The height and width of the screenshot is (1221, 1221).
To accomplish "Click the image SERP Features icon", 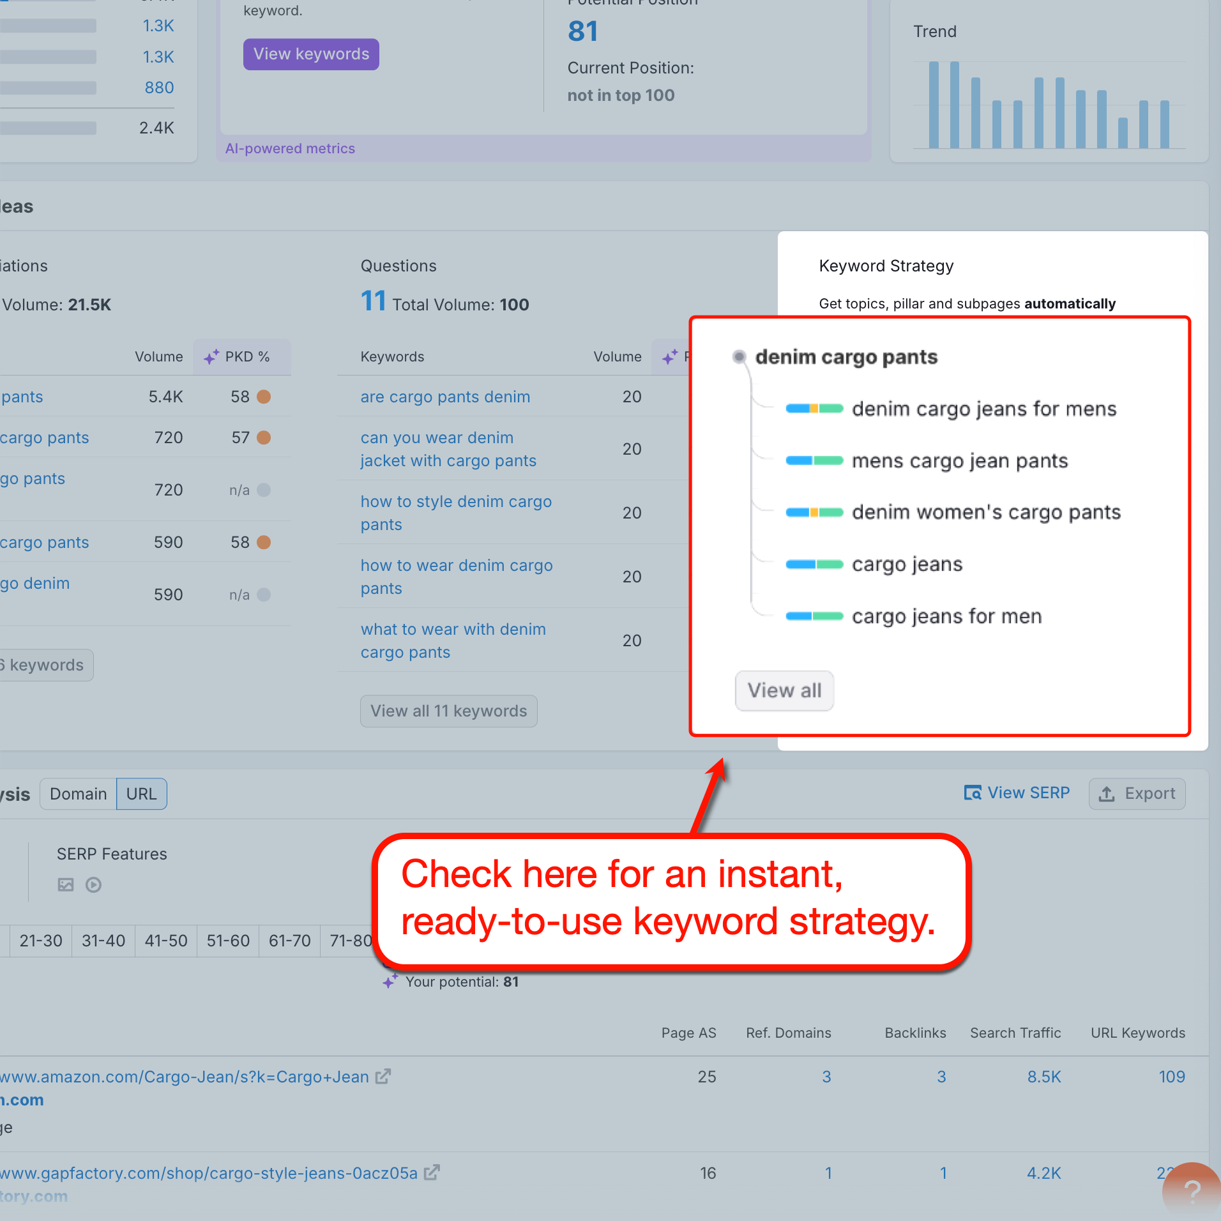I will point(66,884).
